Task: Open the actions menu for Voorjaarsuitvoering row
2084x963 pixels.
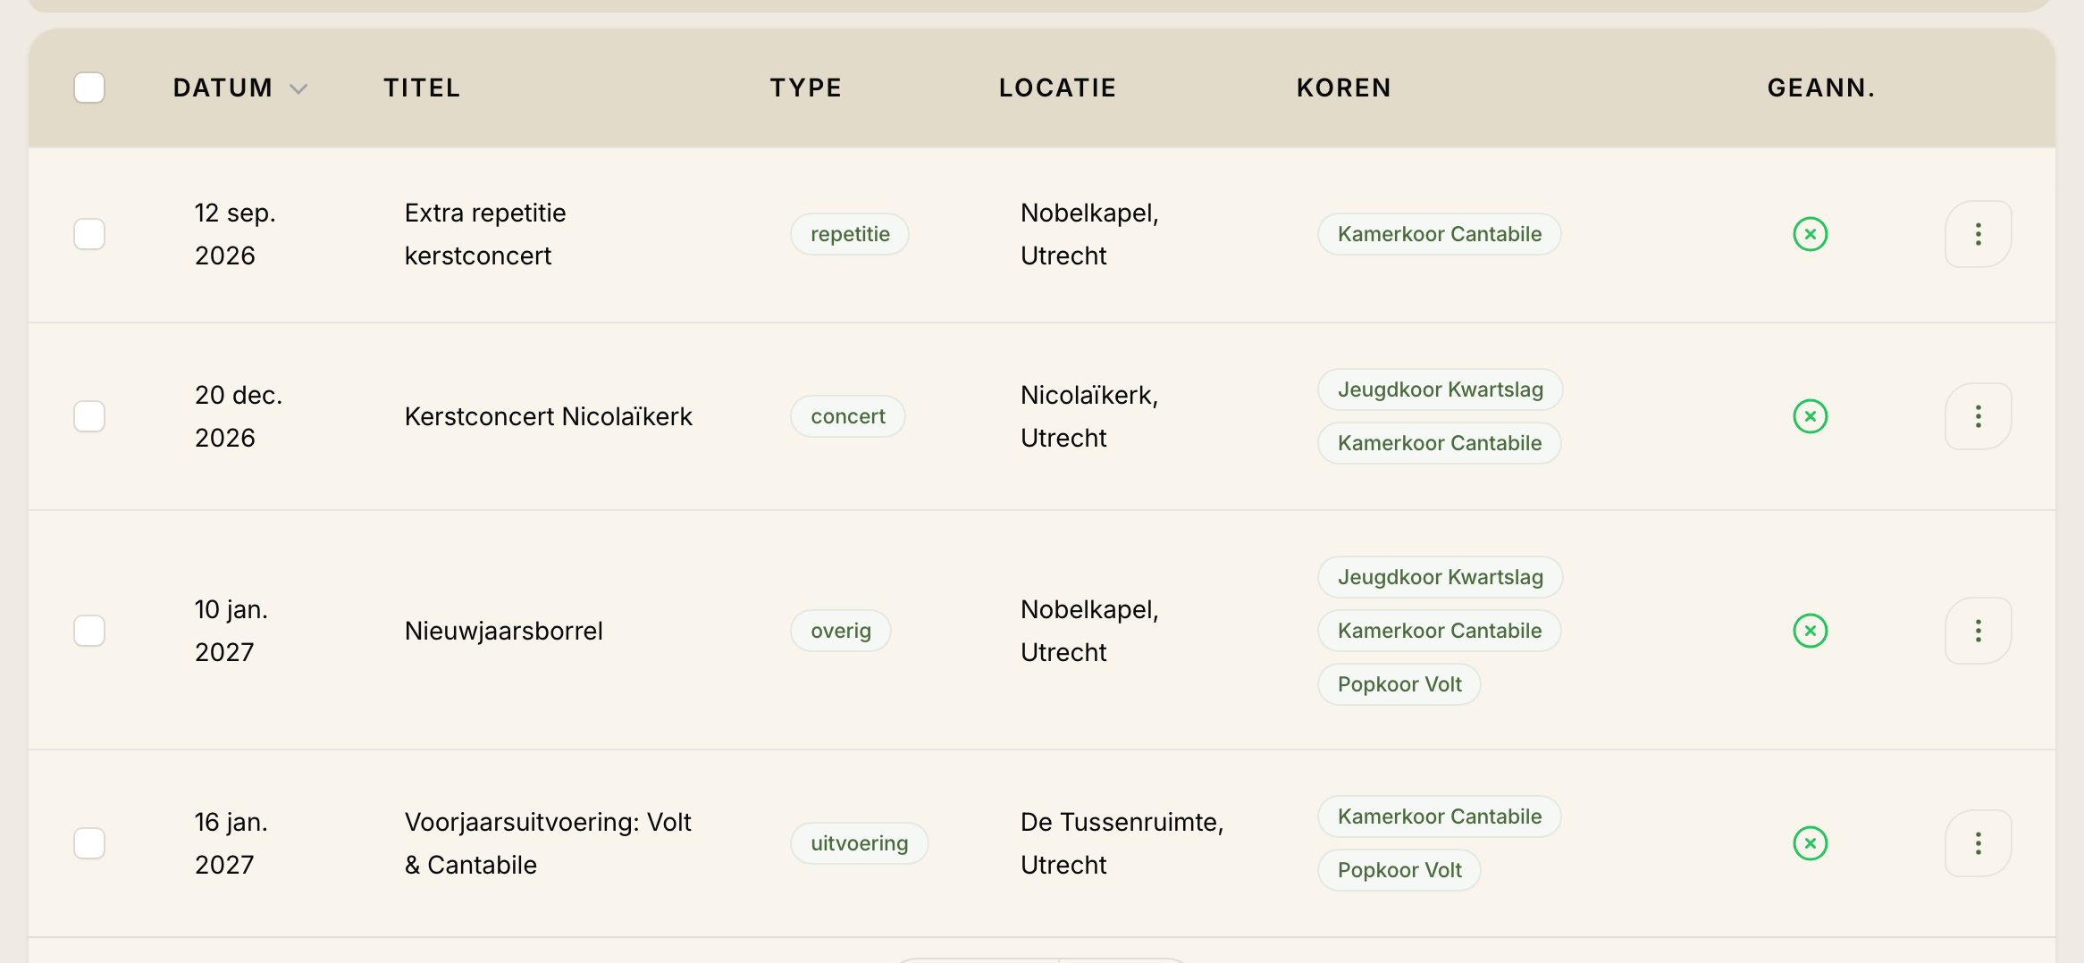Action: click(x=1978, y=843)
